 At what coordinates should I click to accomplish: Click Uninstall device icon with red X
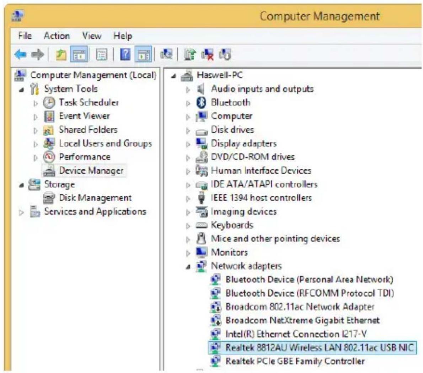click(207, 54)
